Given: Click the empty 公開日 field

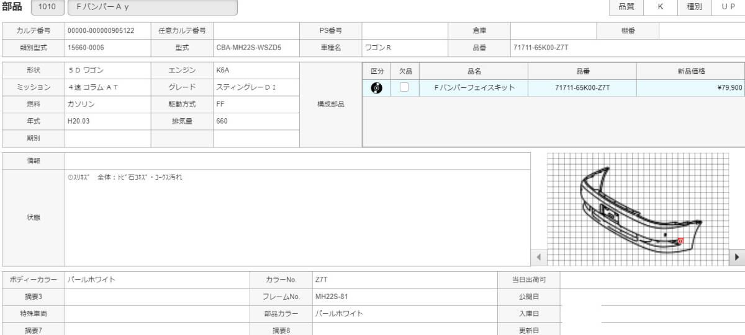Looking at the screenshot, I should coord(652,297).
